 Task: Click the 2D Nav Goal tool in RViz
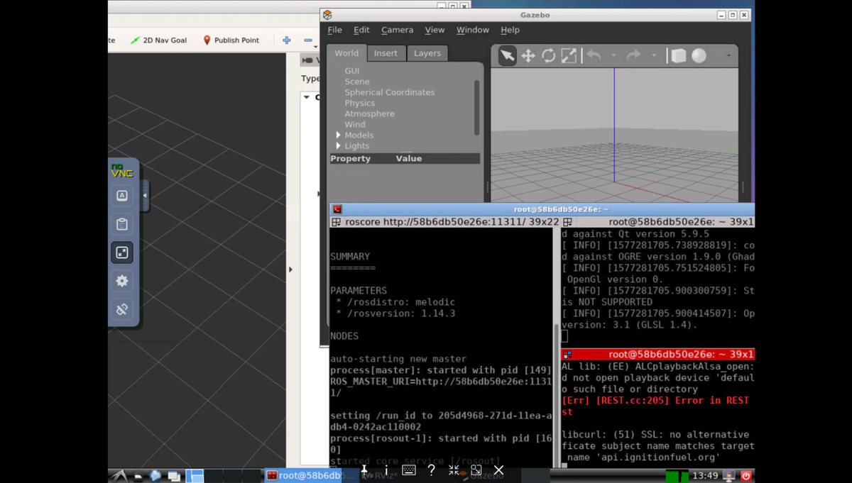coord(158,40)
